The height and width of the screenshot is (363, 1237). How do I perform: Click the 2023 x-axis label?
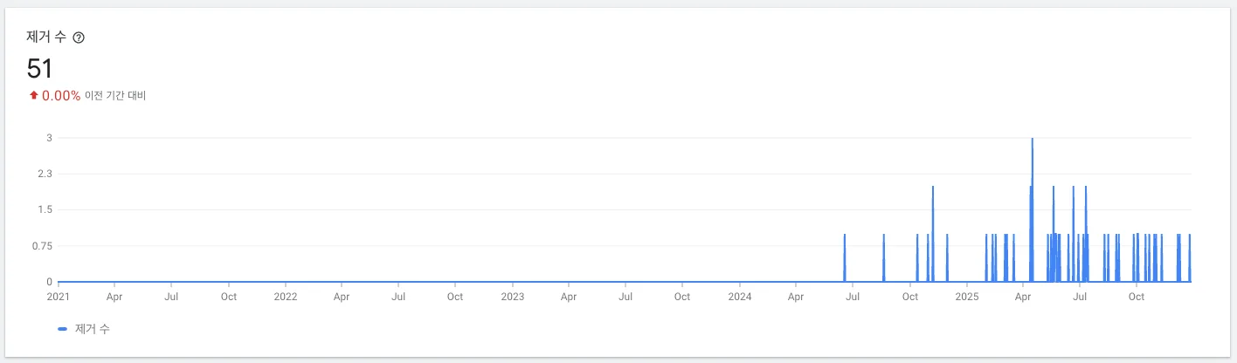pos(513,297)
